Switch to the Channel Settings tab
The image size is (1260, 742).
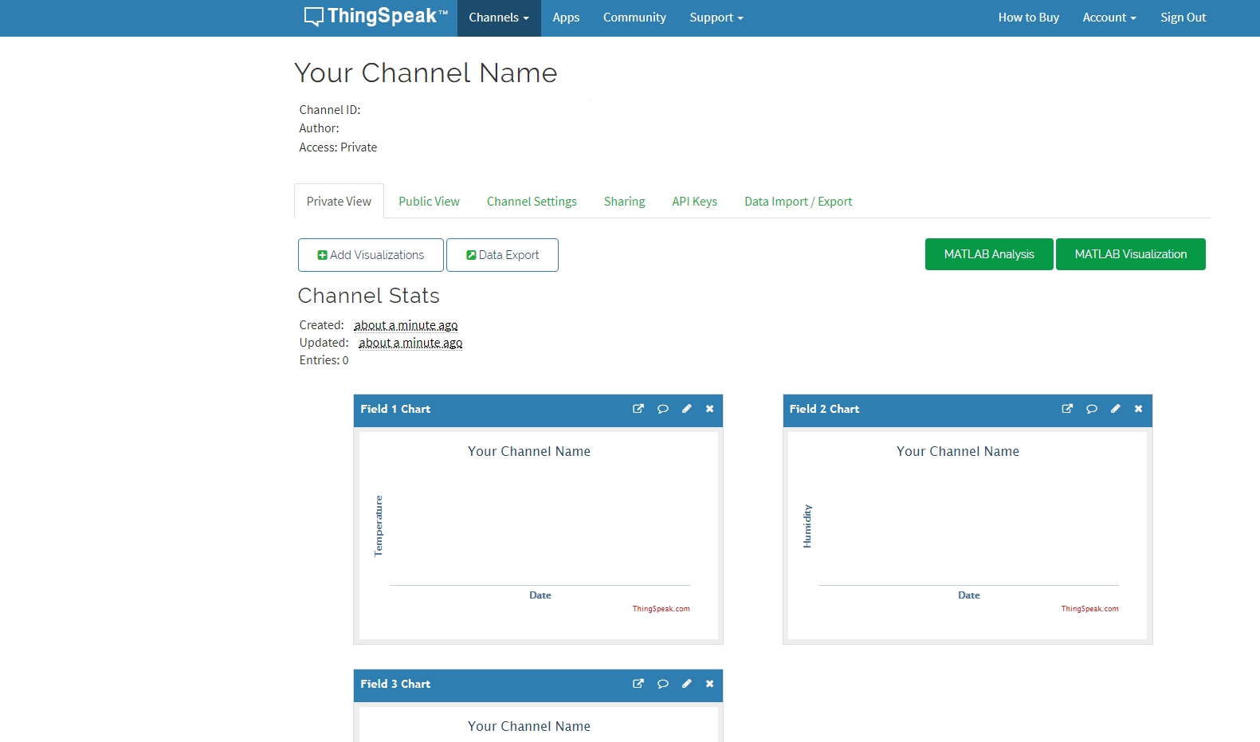[532, 202]
